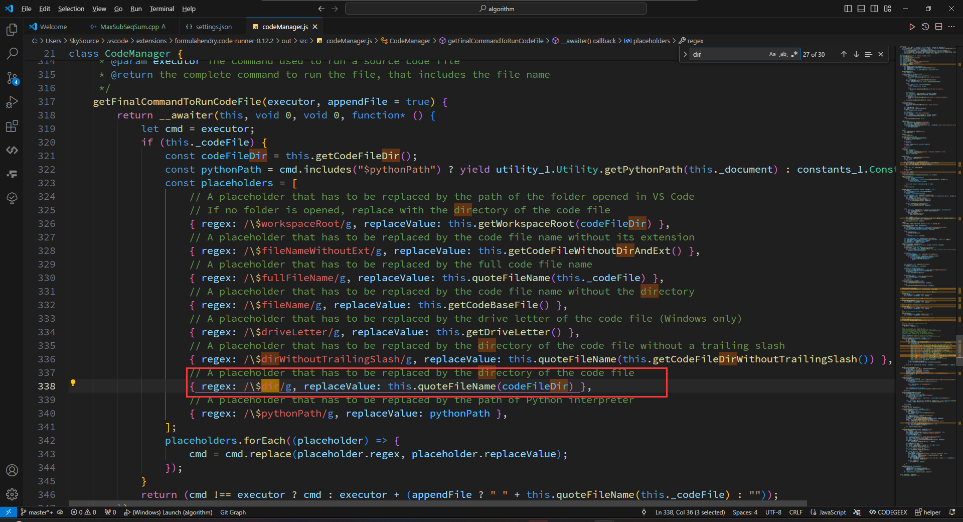Change line endings via 'CRLF' status item
Image resolution: width=963 pixels, height=522 pixels.
click(x=795, y=512)
